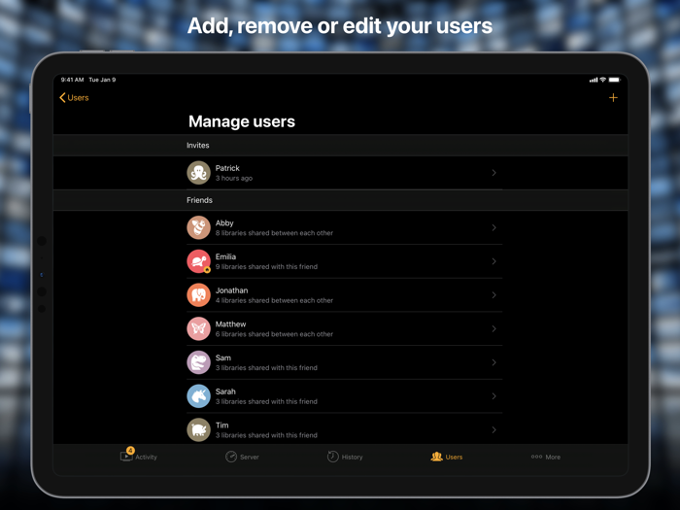
Task: Select the Users tab in the bottom bar
Action: [x=447, y=457]
